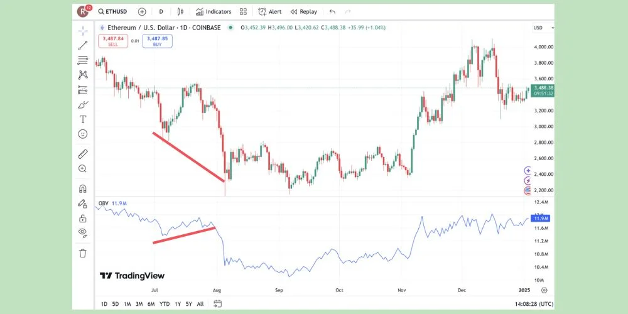Select the trend line drawing tool
Screen dimensions: 628x314
pos(83,45)
